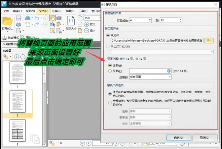Redo with the blue redo arrow
This screenshot has height=149, width=222.
pos(37,24)
